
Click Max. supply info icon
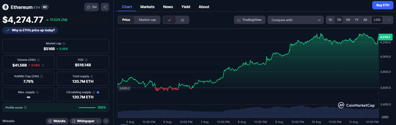coord(37,92)
